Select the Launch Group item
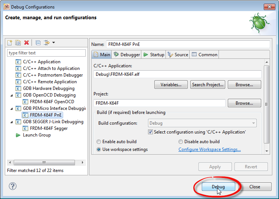The width and height of the screenshot is (279, 199). (37, 135)
